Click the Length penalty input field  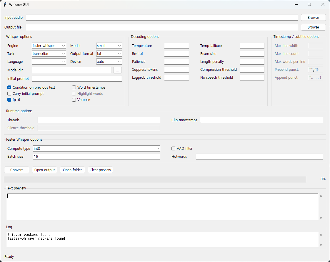(252, 62)
